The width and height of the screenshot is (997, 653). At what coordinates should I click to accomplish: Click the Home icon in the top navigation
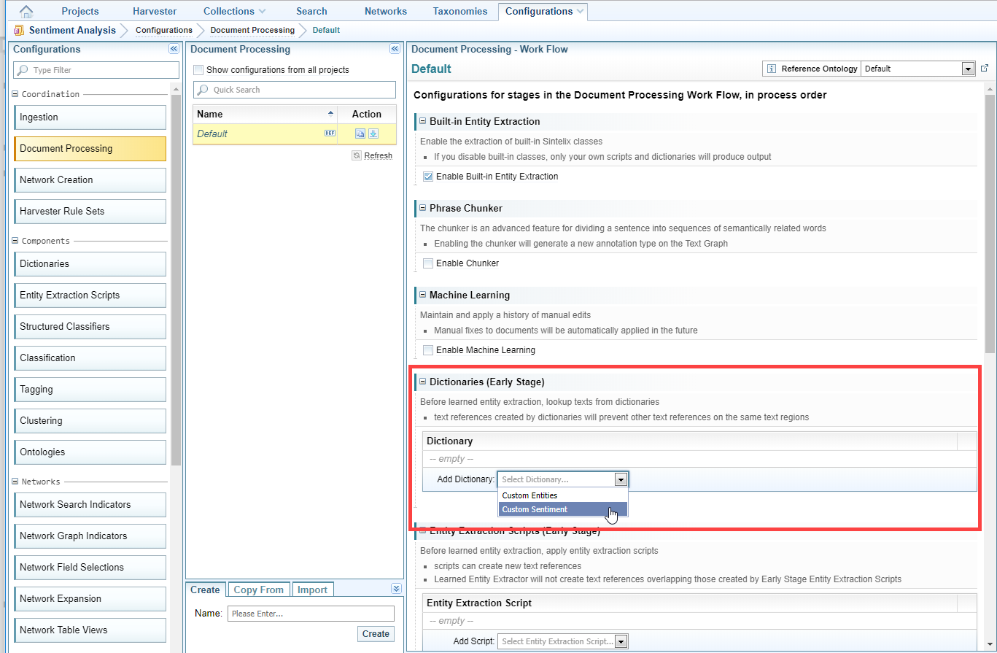click(26, 11)
